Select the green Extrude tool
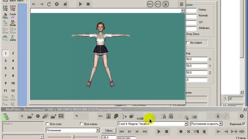Image resolution: width=248 pixels, height=139 pixels. (13, 23)
